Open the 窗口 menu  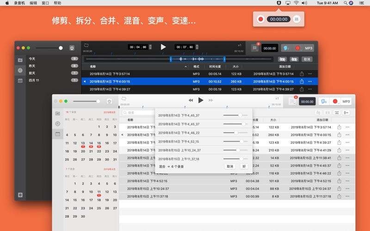45,3
